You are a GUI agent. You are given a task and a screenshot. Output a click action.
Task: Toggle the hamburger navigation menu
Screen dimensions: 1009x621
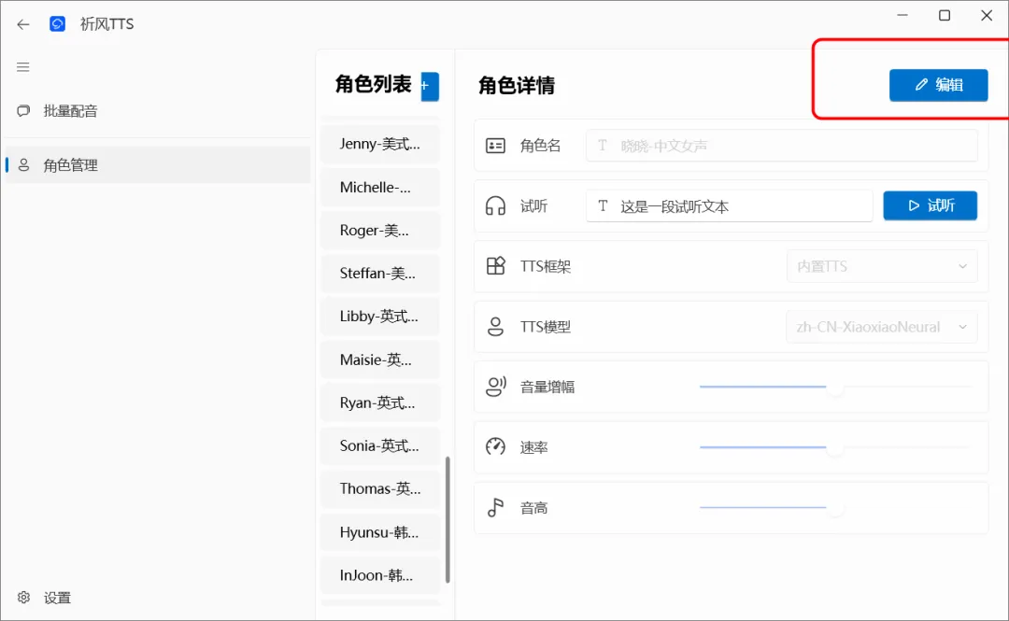pyautogui.click(x=23, y=67)
